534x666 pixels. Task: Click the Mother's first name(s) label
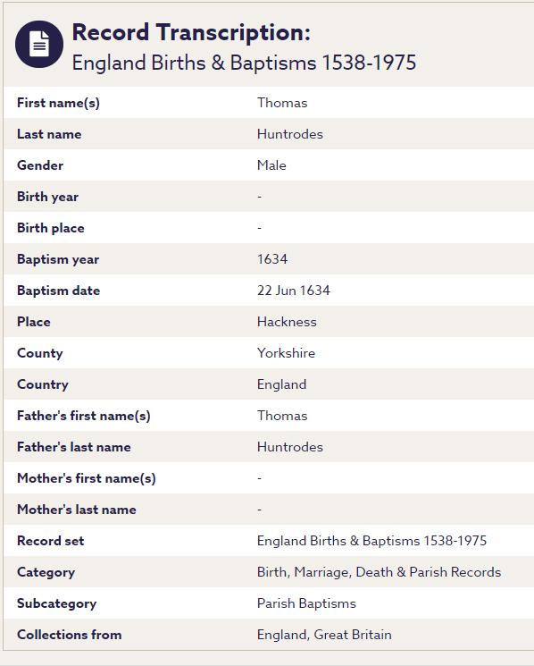87,478
